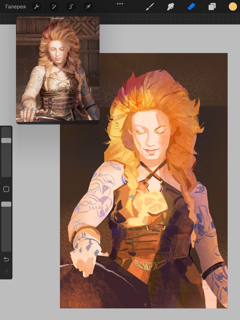Tap the reference image thumbnail window

[58, 70]
